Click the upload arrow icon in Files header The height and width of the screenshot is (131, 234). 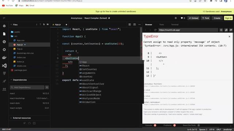40,24
